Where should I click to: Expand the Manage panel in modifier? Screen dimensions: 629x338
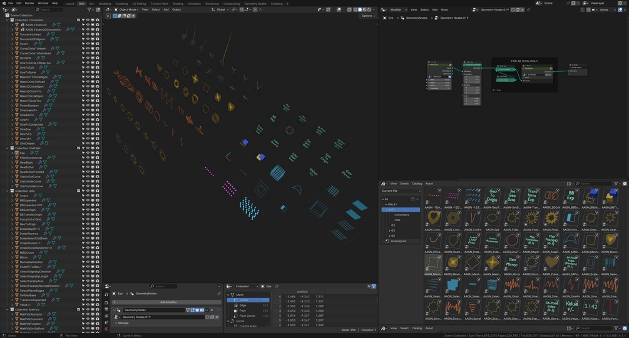click(123, 323)
